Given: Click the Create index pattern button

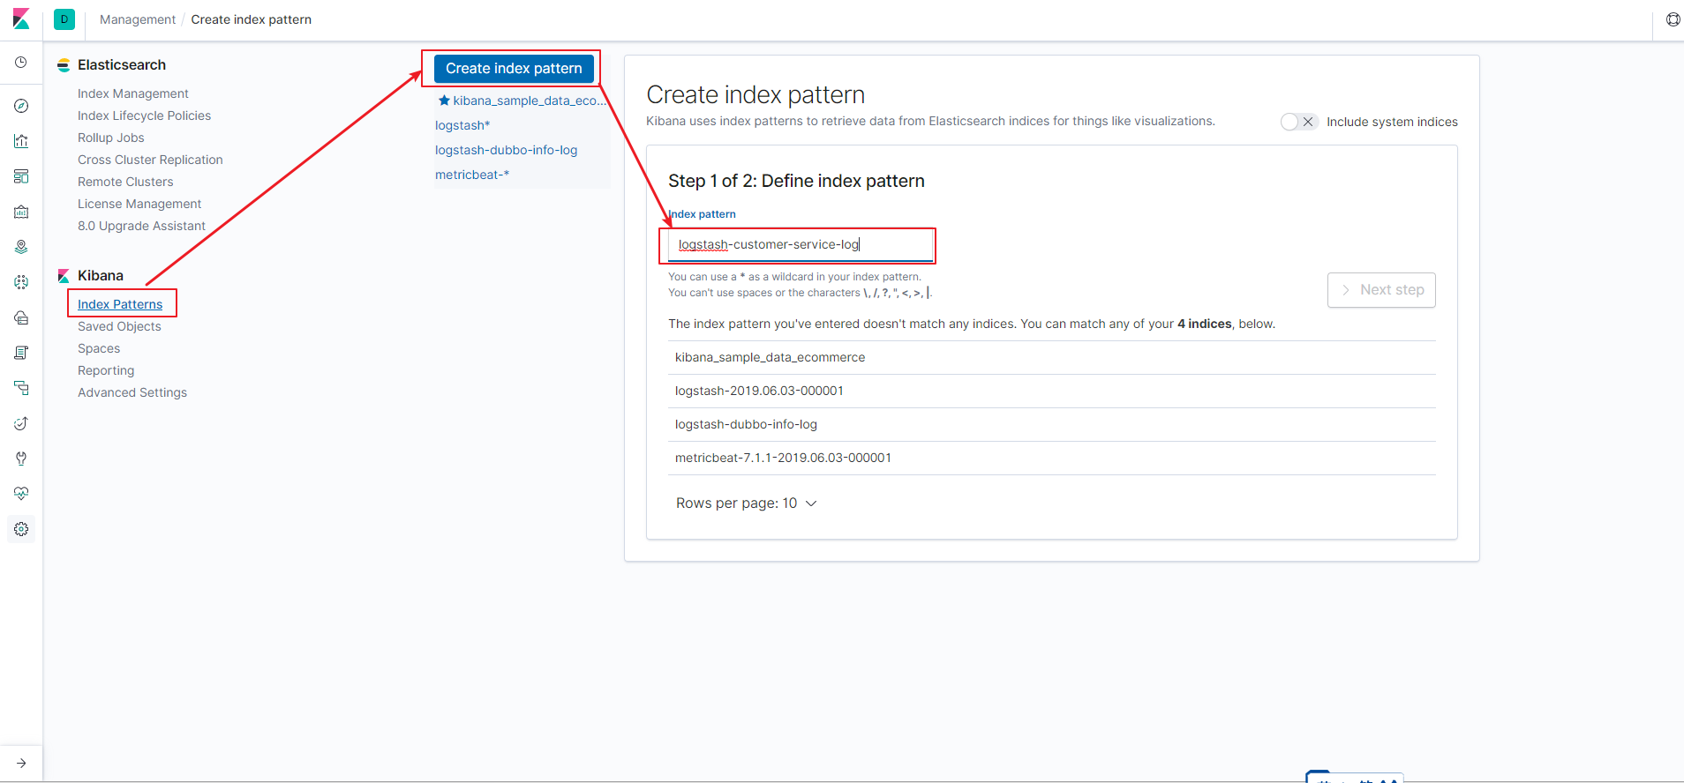Looking at the screenshot, I should pos(514,68).
